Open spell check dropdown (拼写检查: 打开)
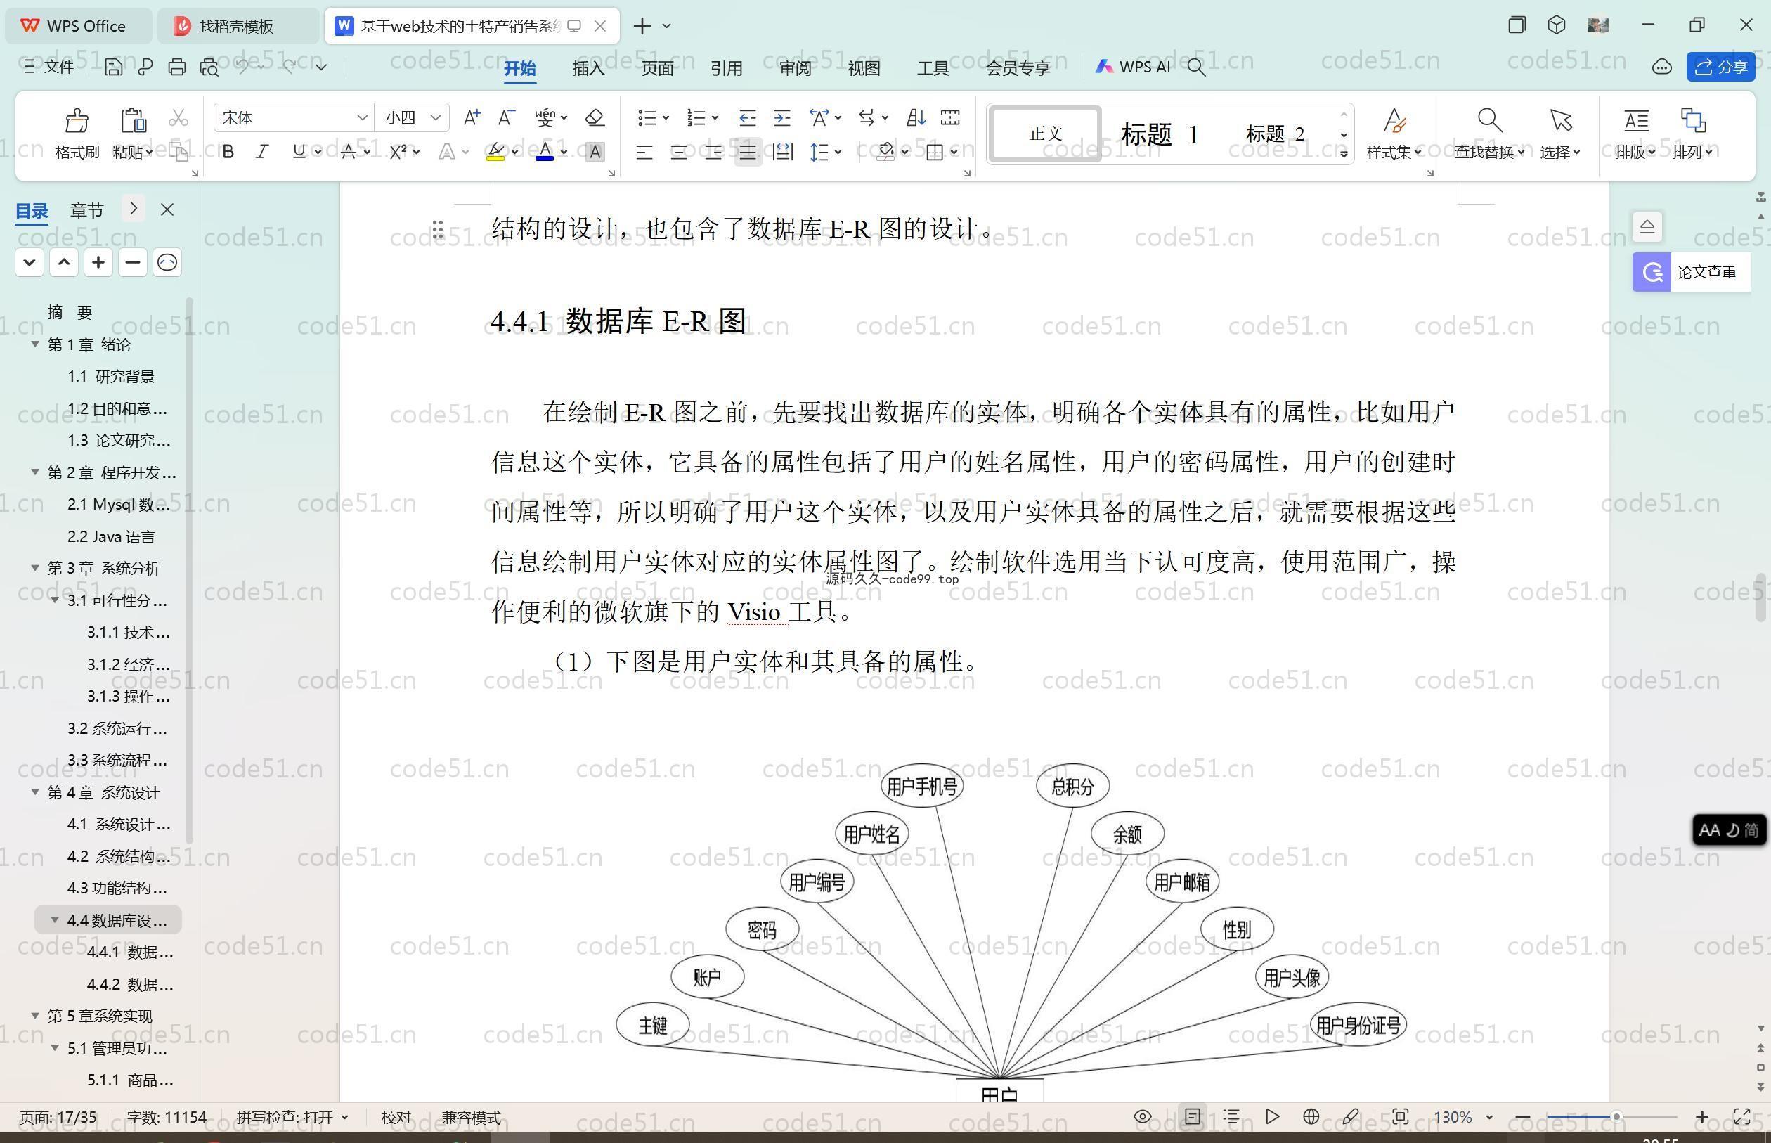Viewport: 1771px width, 1143px height. tap(344, 1117)
